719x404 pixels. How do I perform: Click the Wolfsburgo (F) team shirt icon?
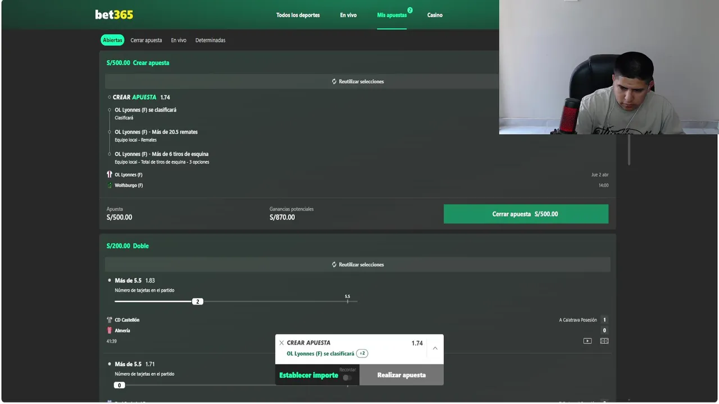[110, 185]
